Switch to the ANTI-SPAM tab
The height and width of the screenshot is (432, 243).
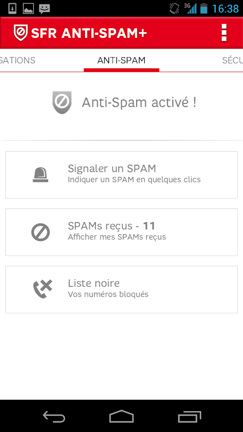(121, 60)
